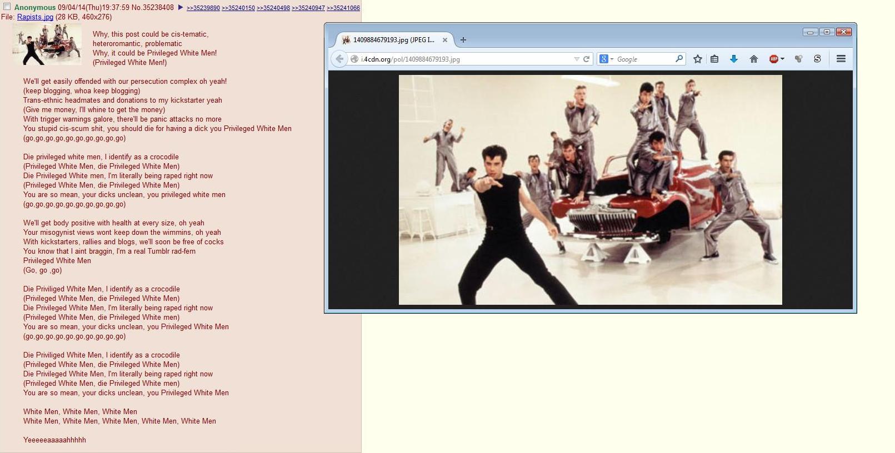This screenshot has width=895, height=453.
Task: Open the Firefox hamburger menu
Action: (841, 59)
